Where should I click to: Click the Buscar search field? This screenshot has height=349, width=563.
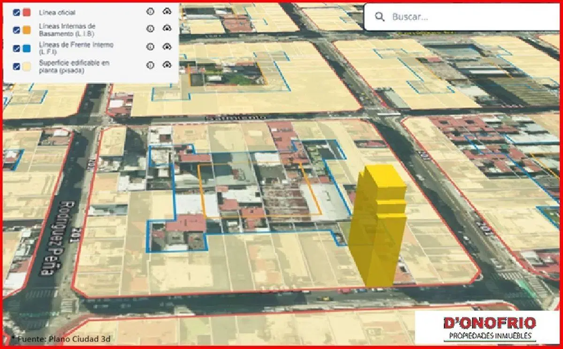pyautogui.click(x=462, y=17)
